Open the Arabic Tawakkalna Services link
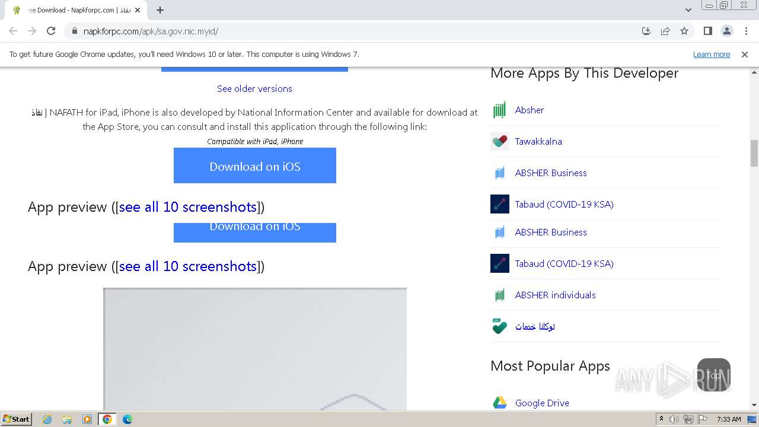This screenshot has height=427, width=759. coord(535,327)
